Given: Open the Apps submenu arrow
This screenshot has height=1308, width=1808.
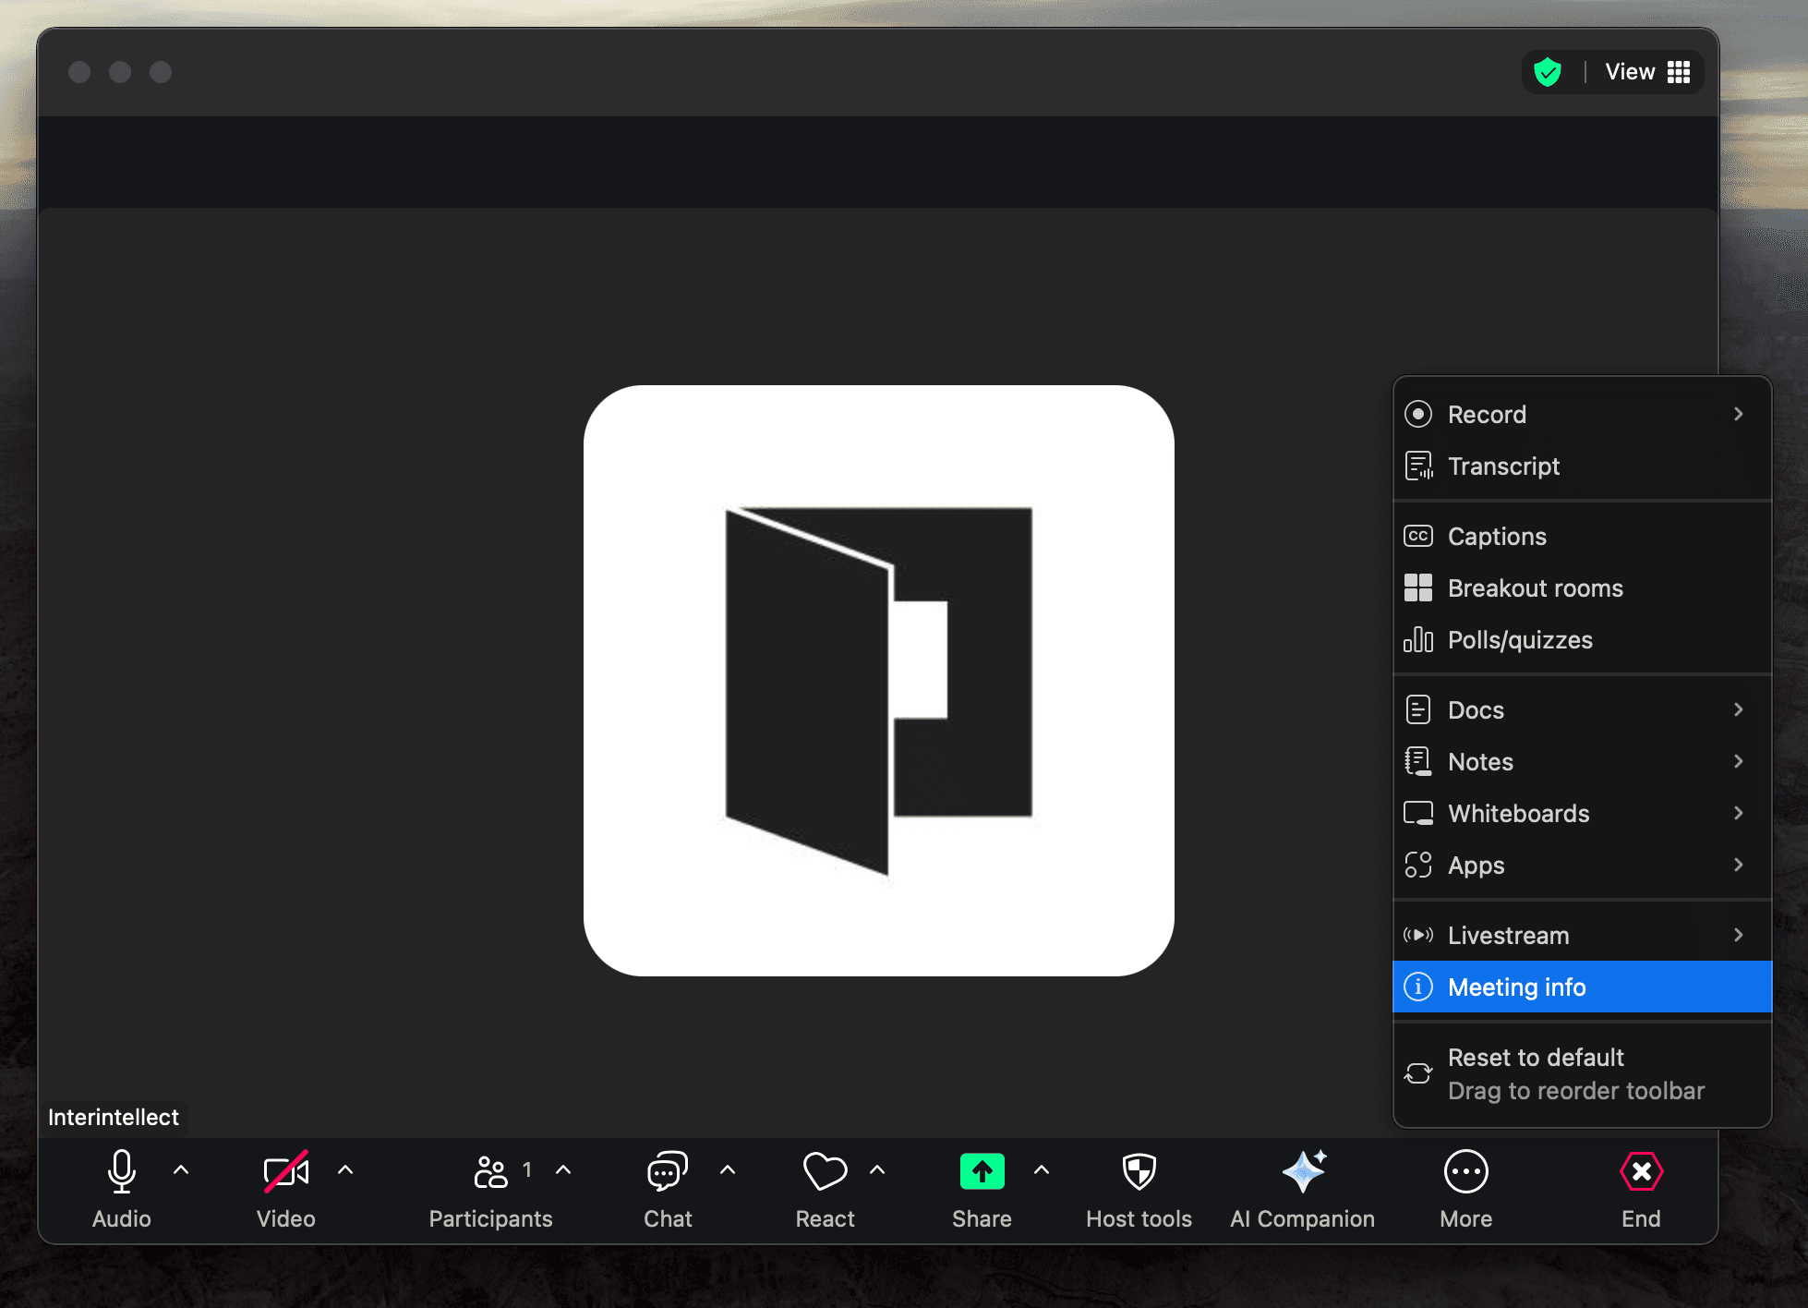Looking at the screenshot, I should point(1739,865).
